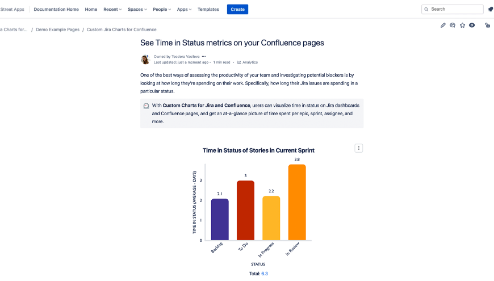Open page restrictions via padlock icon

[x=487, y=26]
